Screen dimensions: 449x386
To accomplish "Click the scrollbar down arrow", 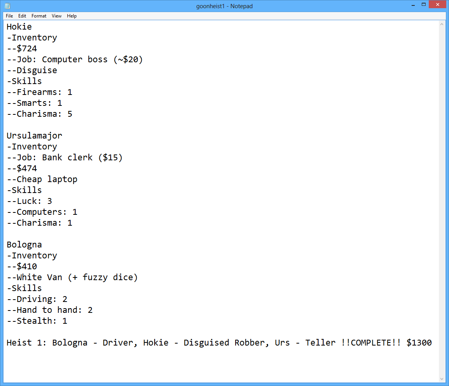I will point(442,379).
